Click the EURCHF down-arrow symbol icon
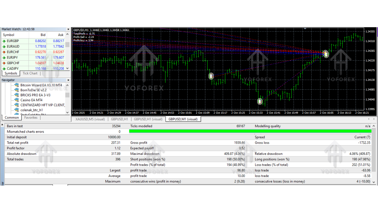This screenshot has height=212, width=378. (x=4, y=52)
